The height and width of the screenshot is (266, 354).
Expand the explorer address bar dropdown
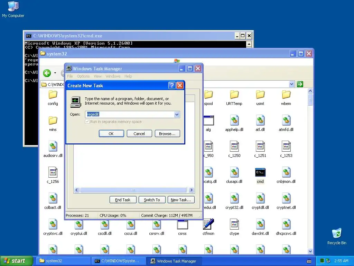[x=291, y=85]
